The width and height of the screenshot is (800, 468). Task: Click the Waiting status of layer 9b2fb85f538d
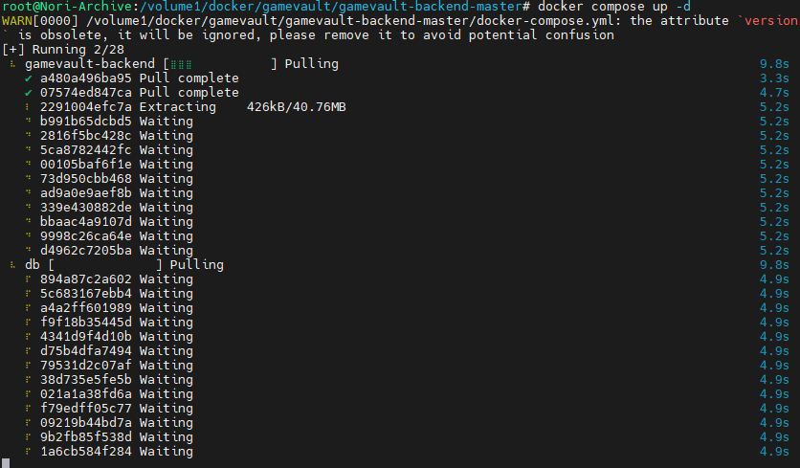coord(167,437)
